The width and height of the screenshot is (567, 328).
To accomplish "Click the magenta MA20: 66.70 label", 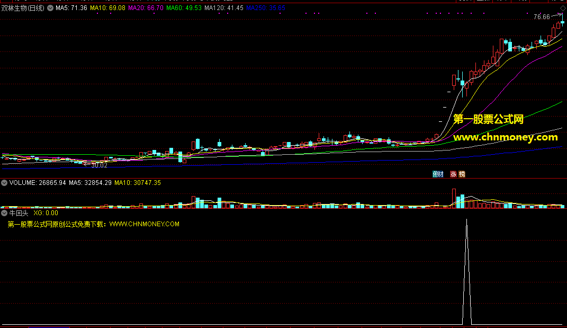I will [x=146, y=8].
